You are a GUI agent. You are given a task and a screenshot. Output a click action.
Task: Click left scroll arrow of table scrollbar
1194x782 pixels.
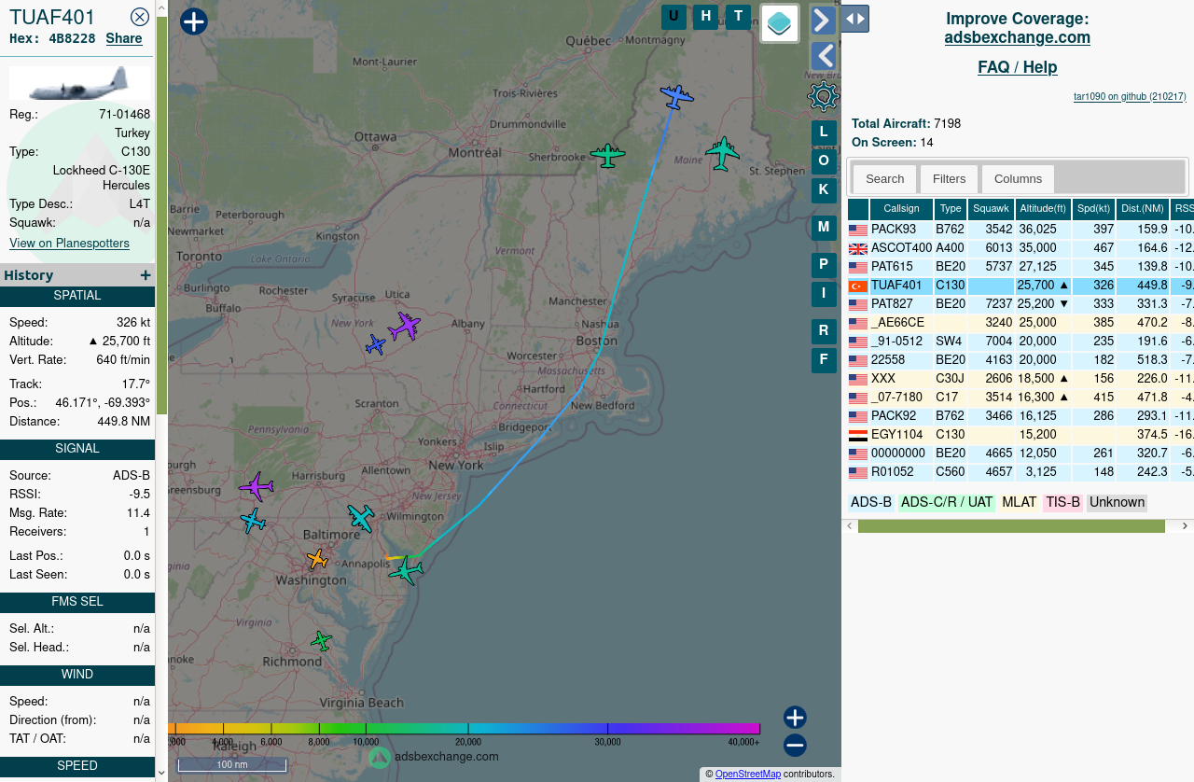(x=849, y=526)
